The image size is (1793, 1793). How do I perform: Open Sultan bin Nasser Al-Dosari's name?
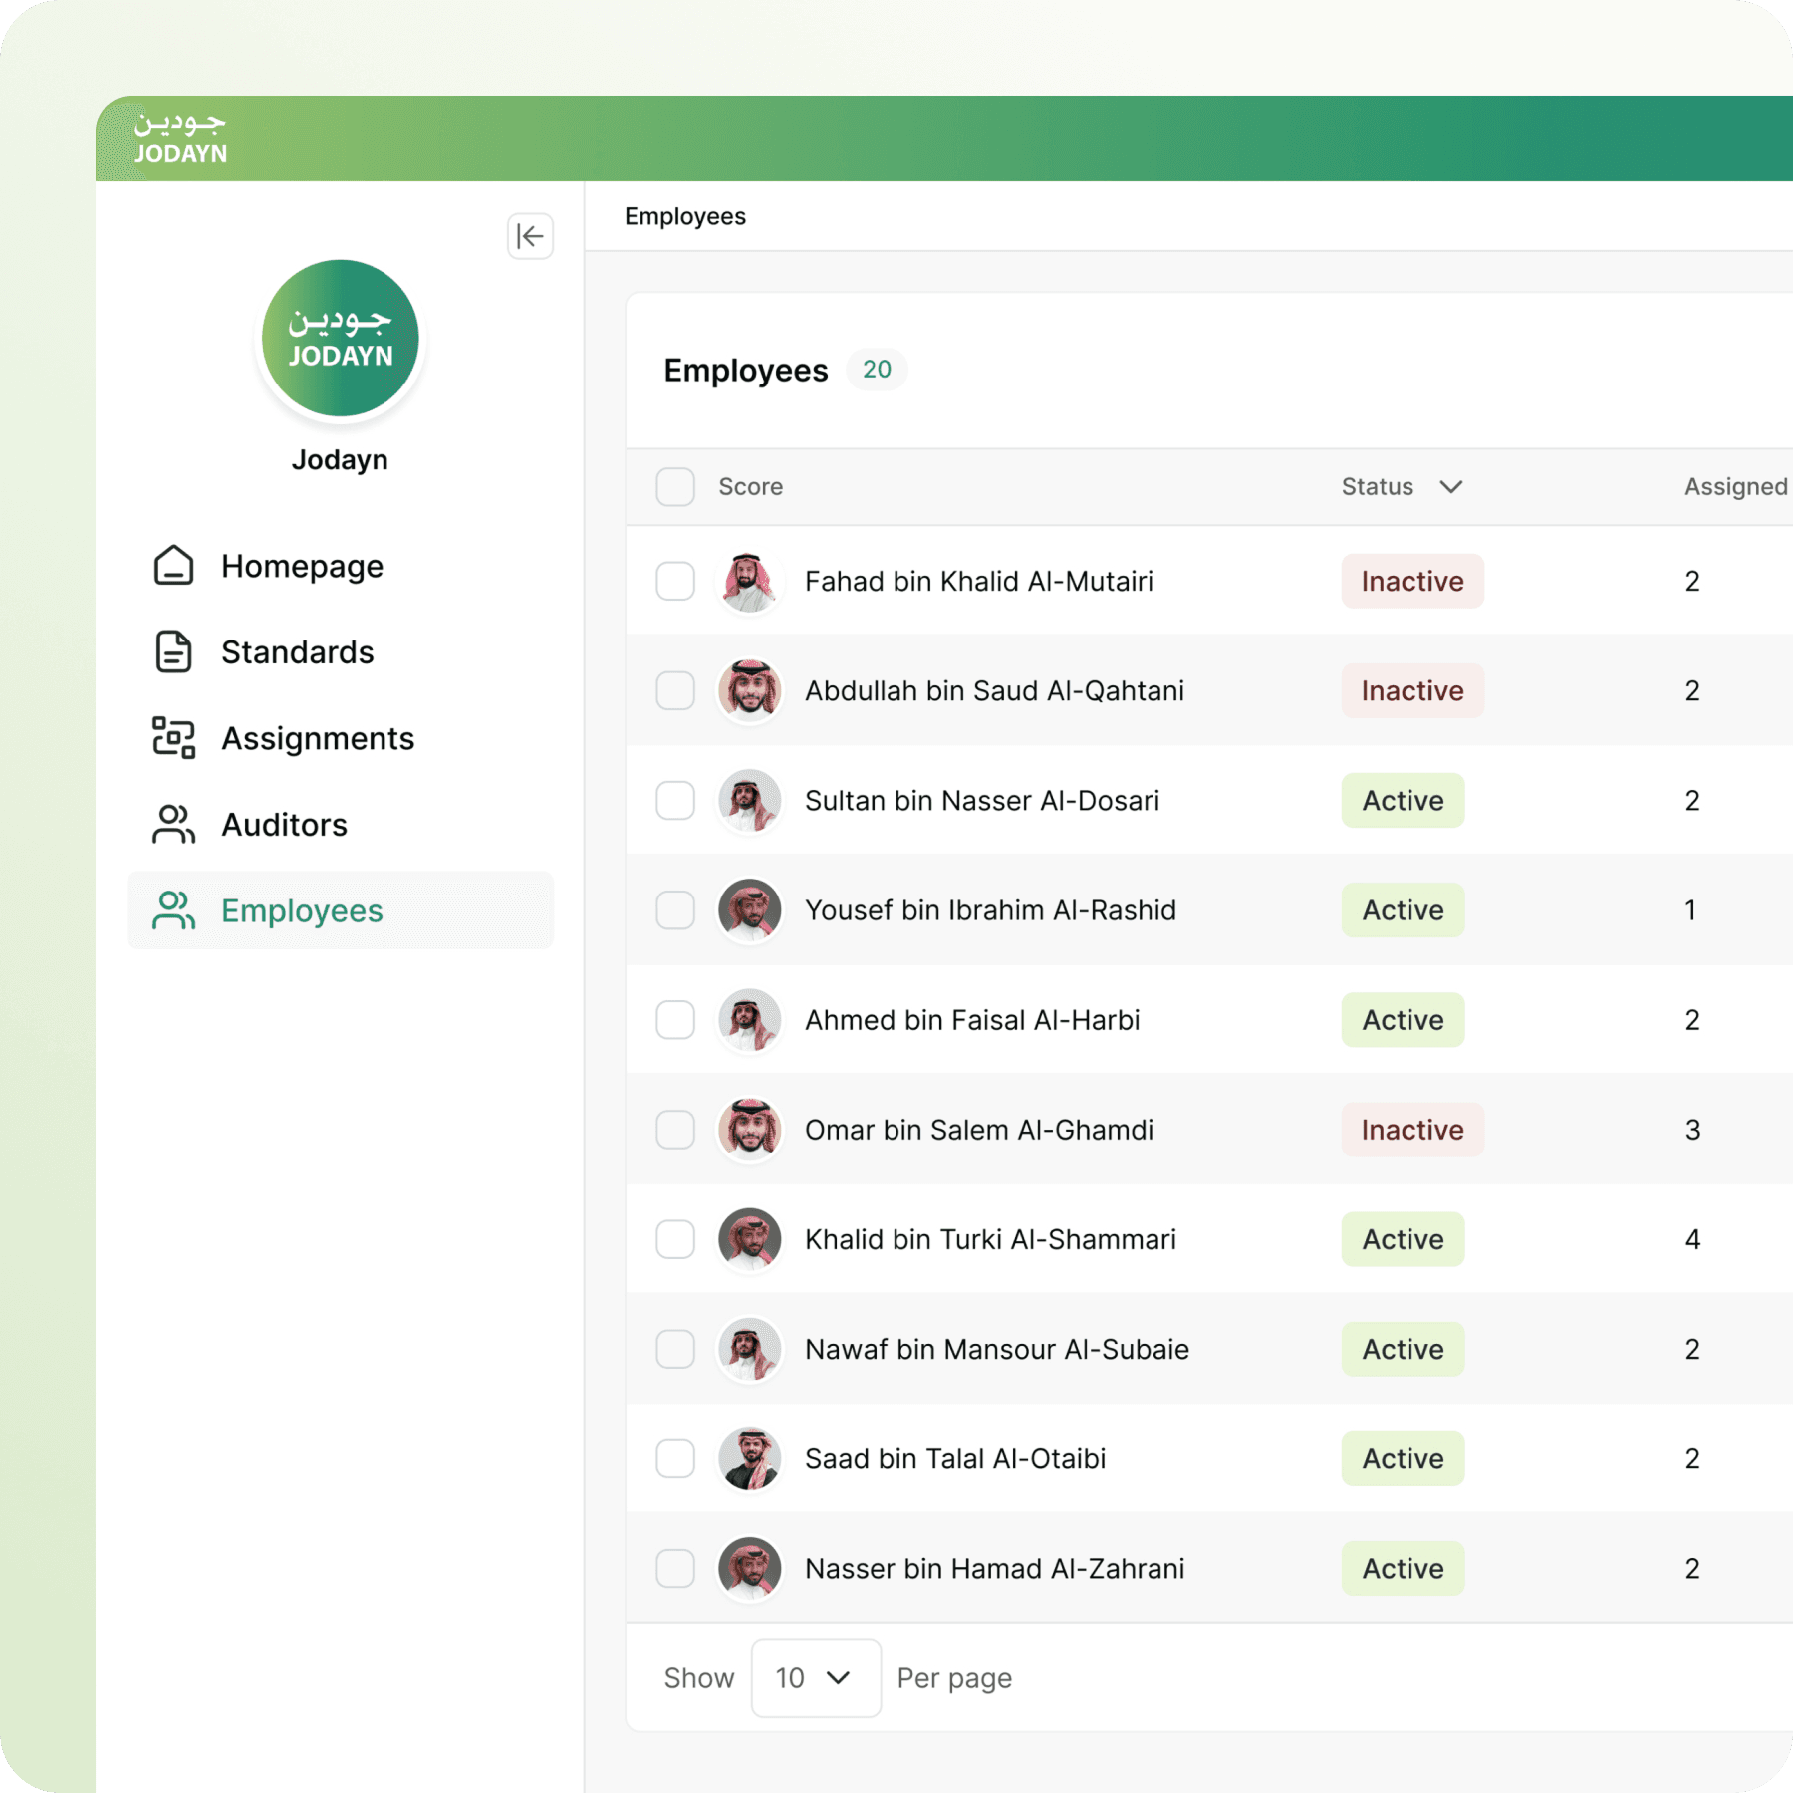coord(981,801)
